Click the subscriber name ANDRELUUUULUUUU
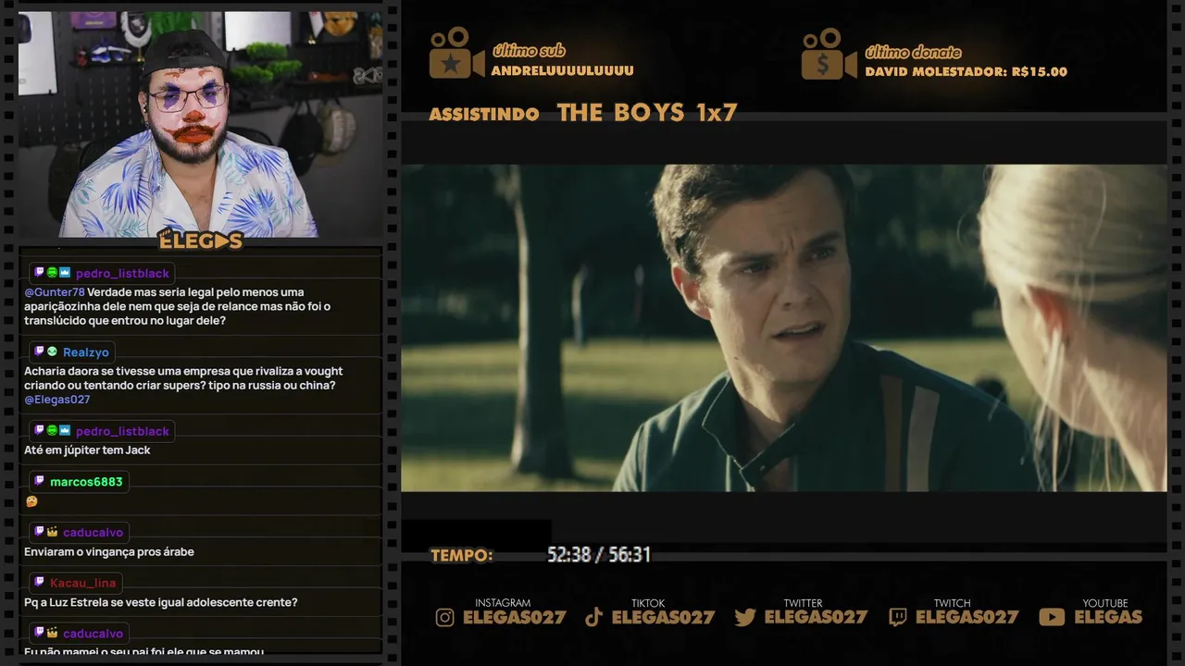 [x=563, y=71]
